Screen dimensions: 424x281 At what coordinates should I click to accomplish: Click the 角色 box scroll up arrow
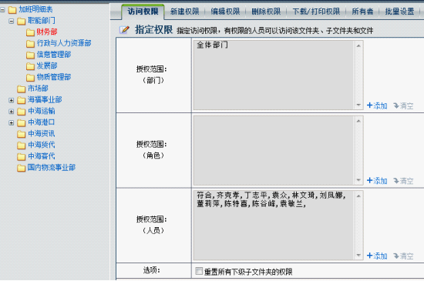point(358,121)
